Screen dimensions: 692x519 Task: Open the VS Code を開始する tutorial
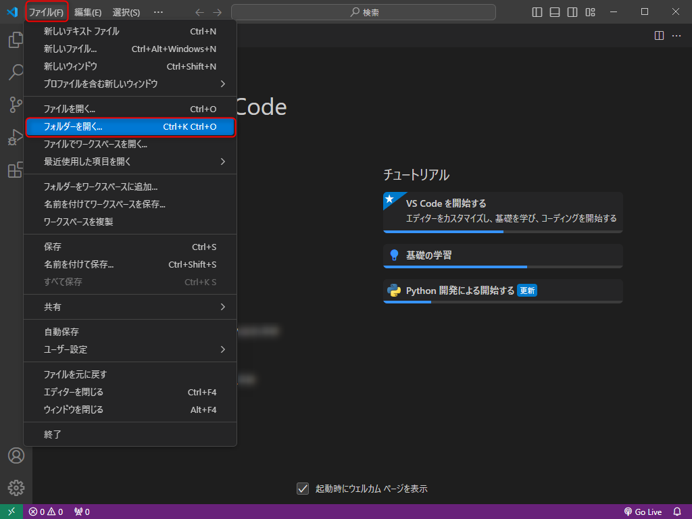pos(502,210)
